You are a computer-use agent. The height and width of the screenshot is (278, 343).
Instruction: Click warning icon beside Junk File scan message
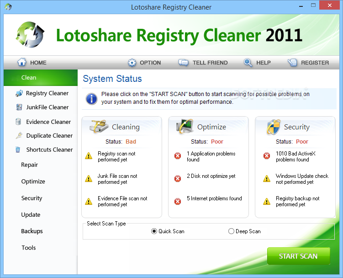click(89, 178)
